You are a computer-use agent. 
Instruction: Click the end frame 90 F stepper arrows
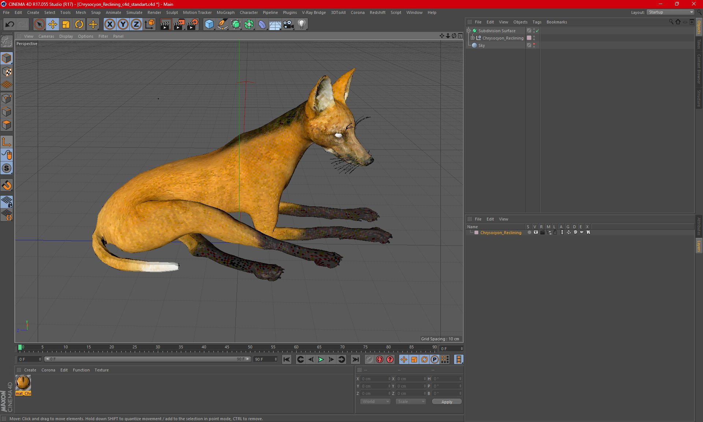(276, 359)
